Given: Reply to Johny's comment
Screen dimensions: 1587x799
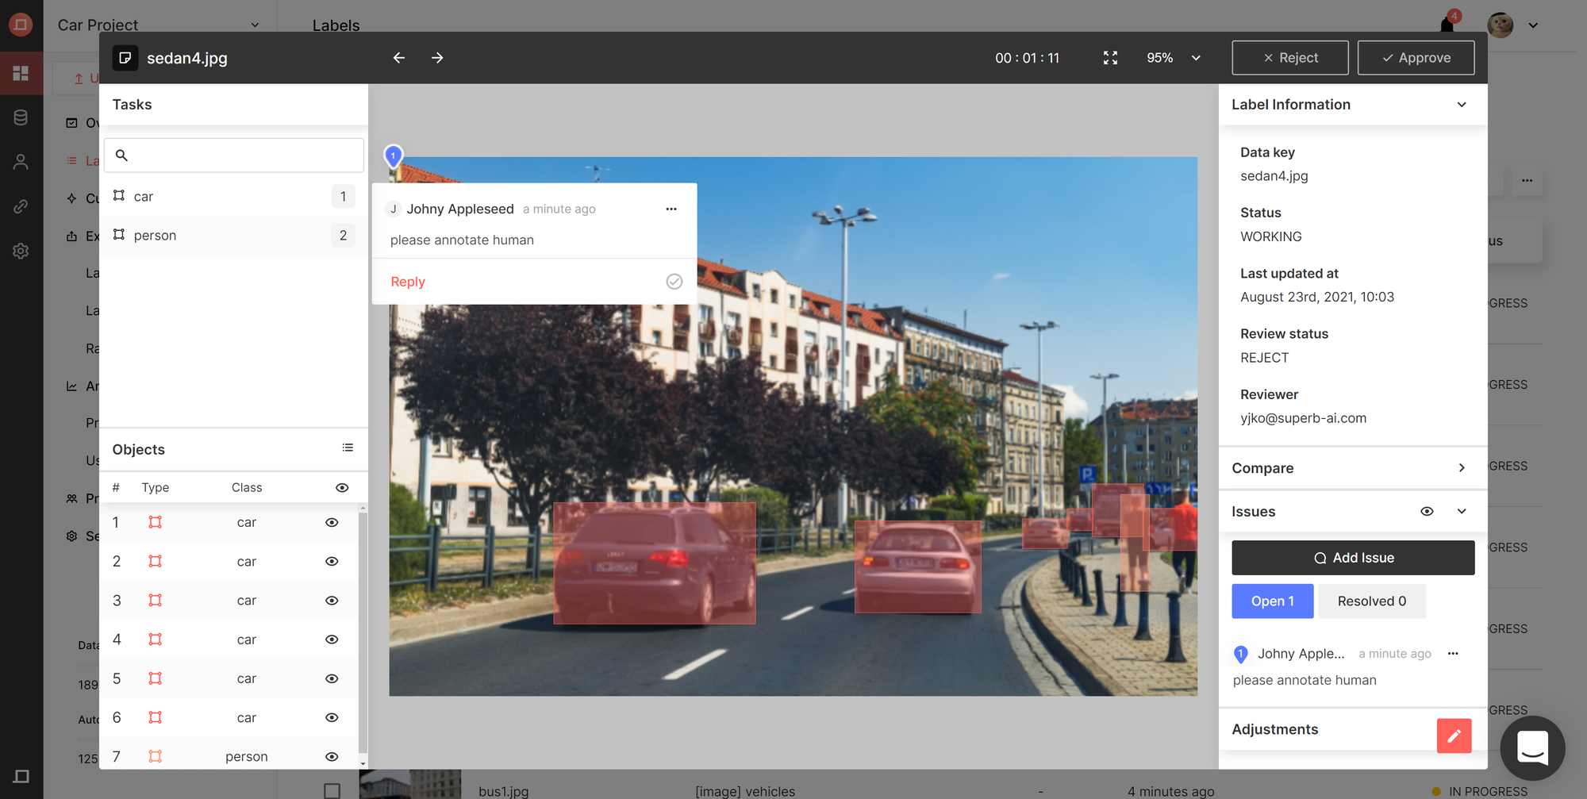Looking at the screenshot, I should coord(408,282).
